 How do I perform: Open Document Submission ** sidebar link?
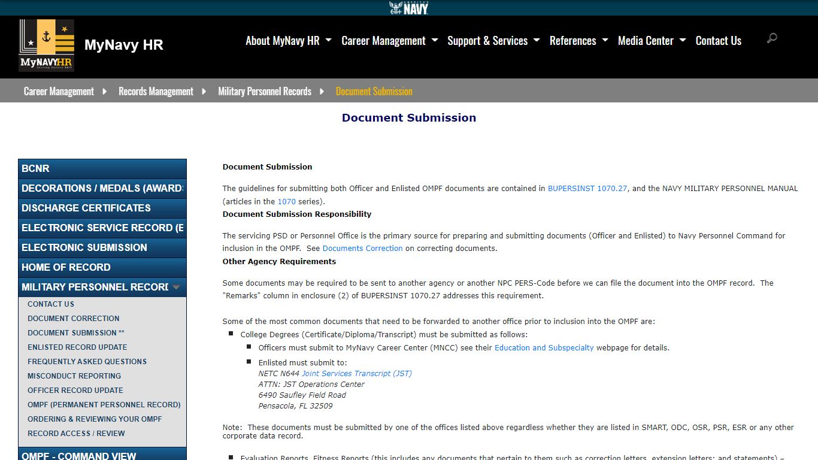pyautogui.click(x=76, y=333)
